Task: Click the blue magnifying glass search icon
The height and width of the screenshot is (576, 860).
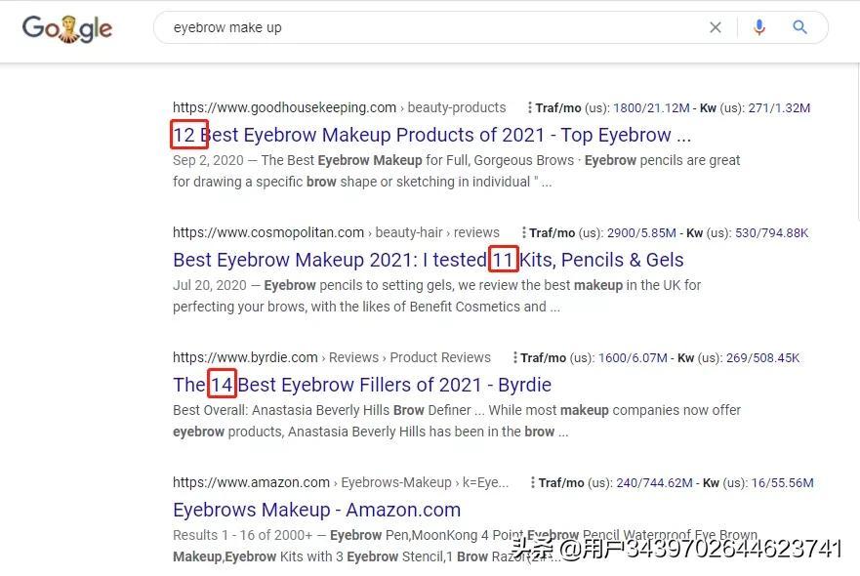Action: pos(799,27)
